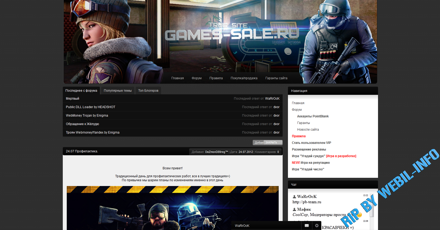This screenshot has height=230, width=440.
Task: Open Игра "Угадай число" in the sidebar
Action: (308, 169)
